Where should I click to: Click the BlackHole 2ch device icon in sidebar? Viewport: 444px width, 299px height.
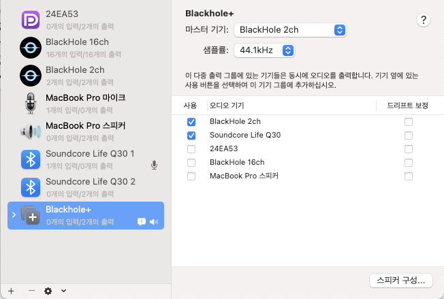pos(31,76)
